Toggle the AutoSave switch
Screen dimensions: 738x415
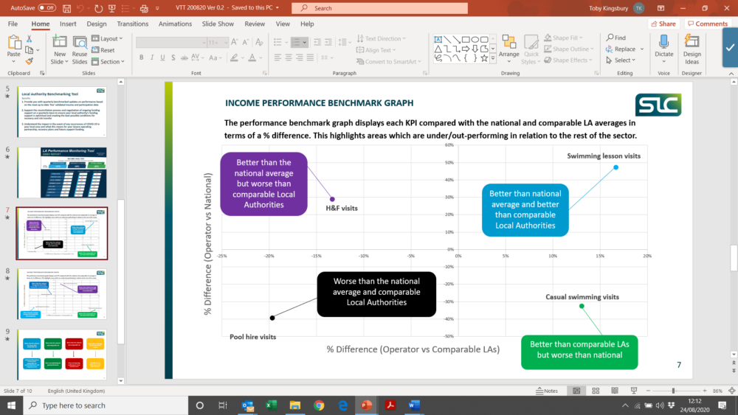pyautogui.click(x=46, y=8)
